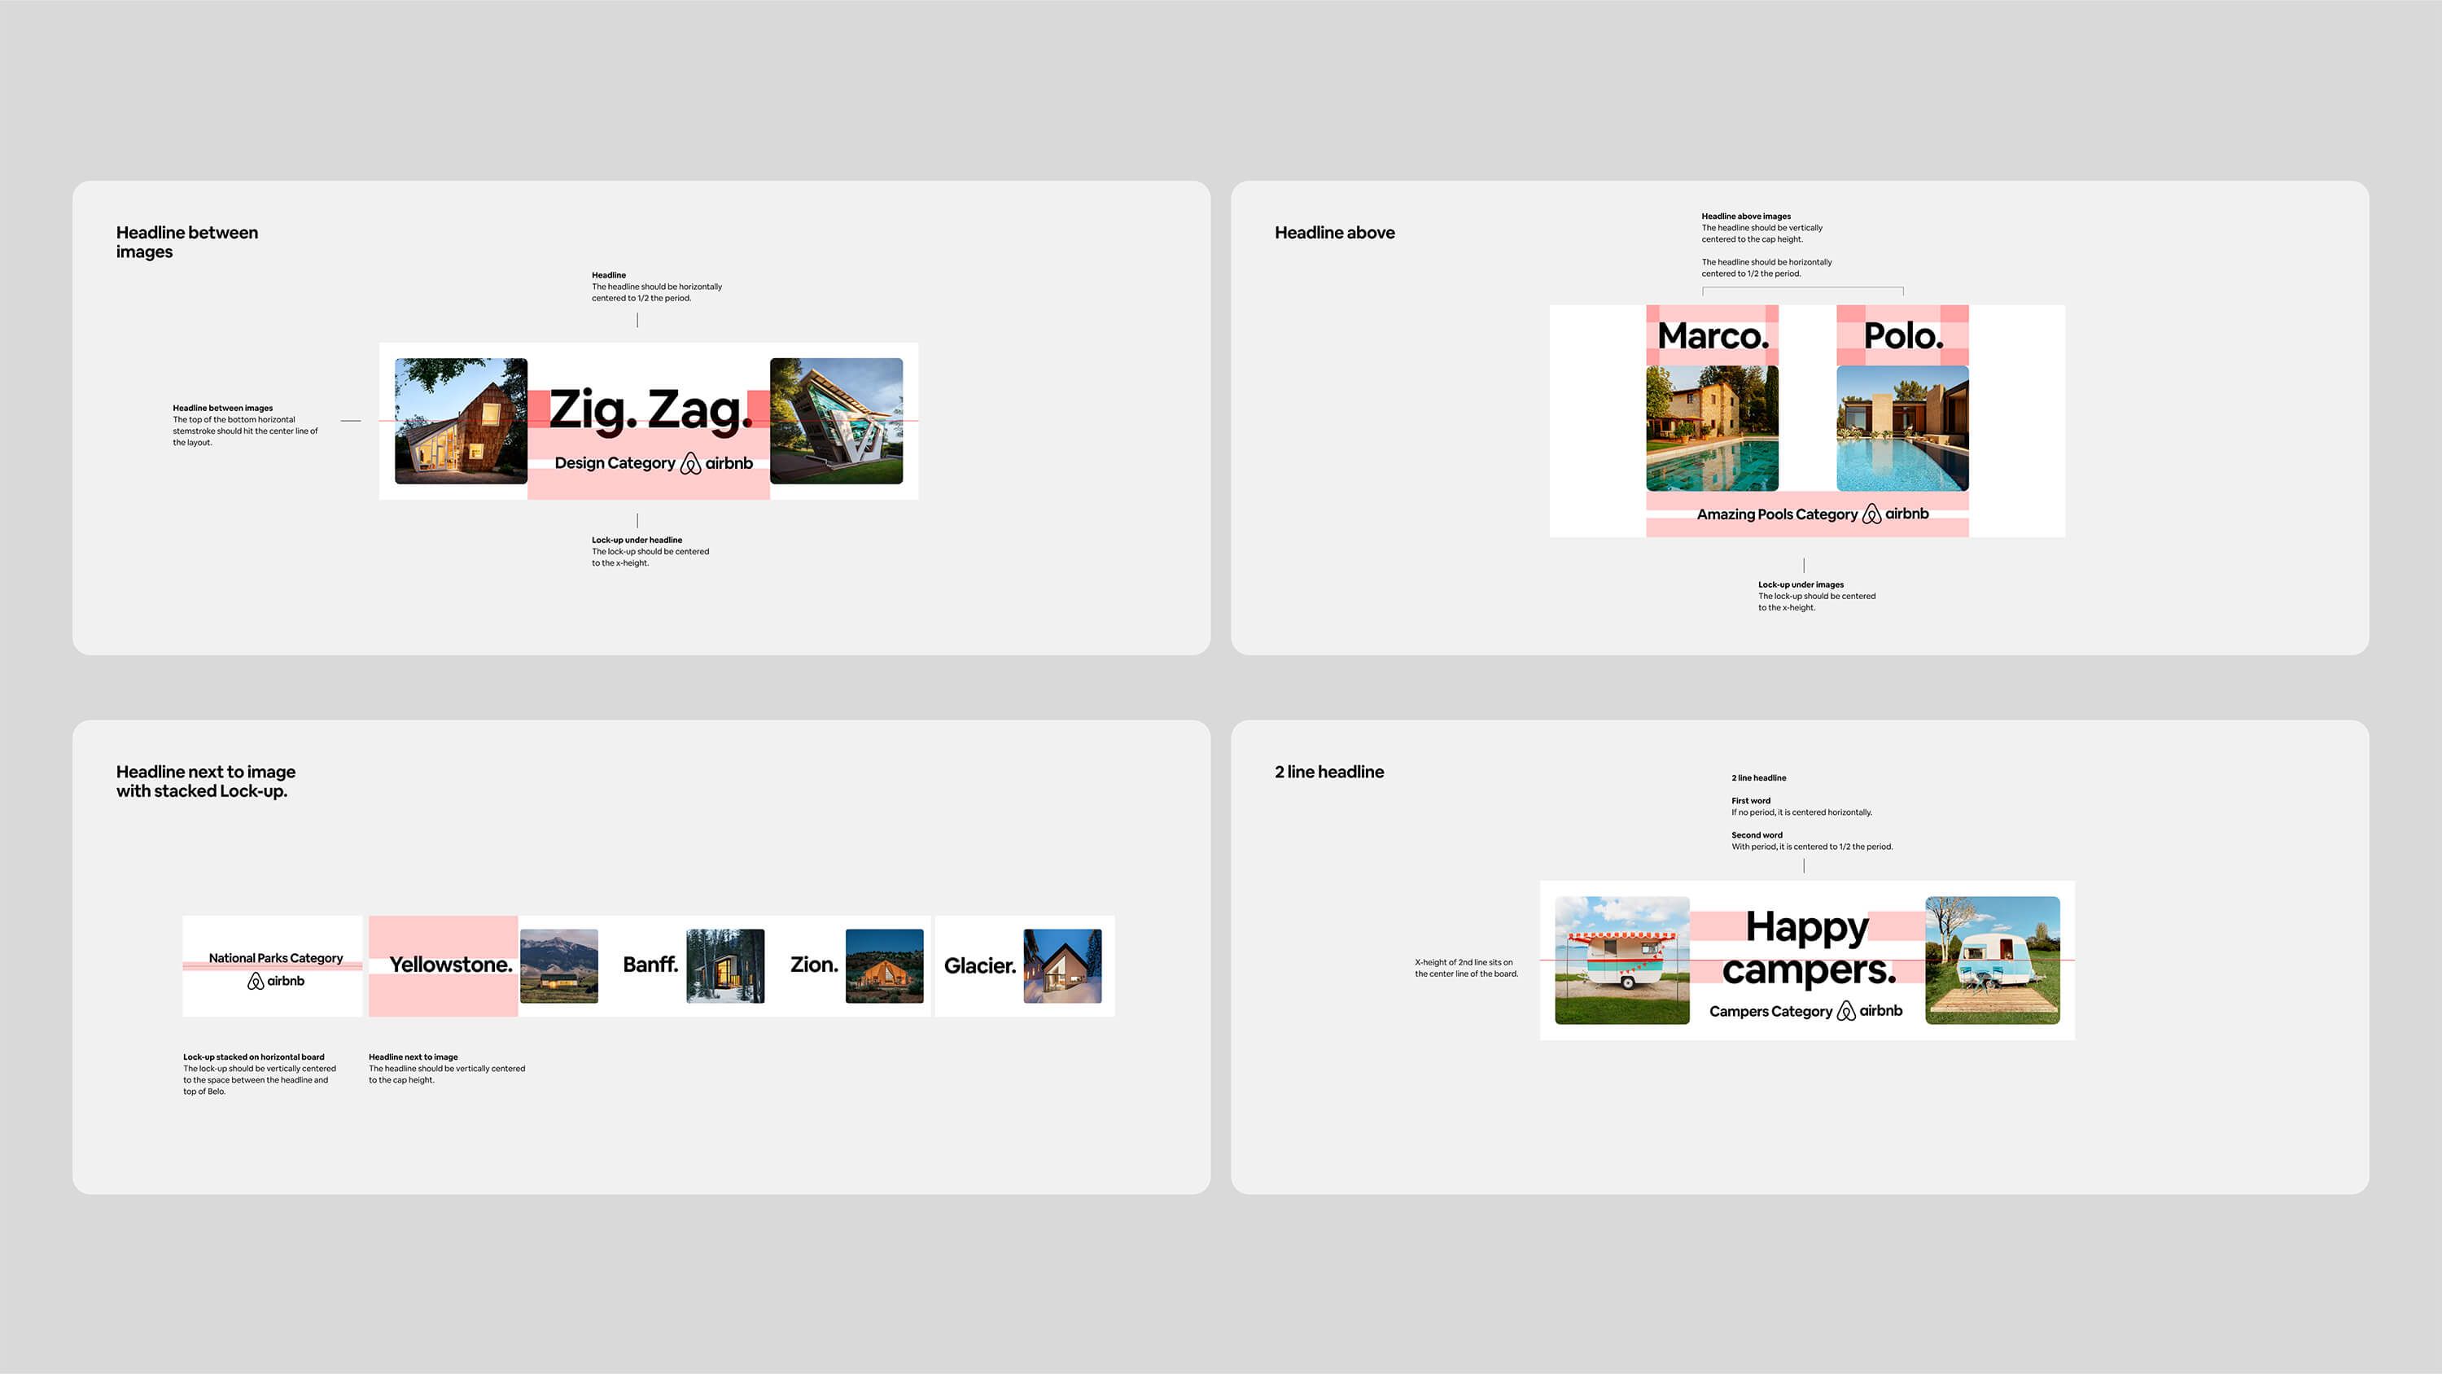2442x1374 pixels.
Task: Click the Zig. Zag. headline text
Action: point(650,410)
